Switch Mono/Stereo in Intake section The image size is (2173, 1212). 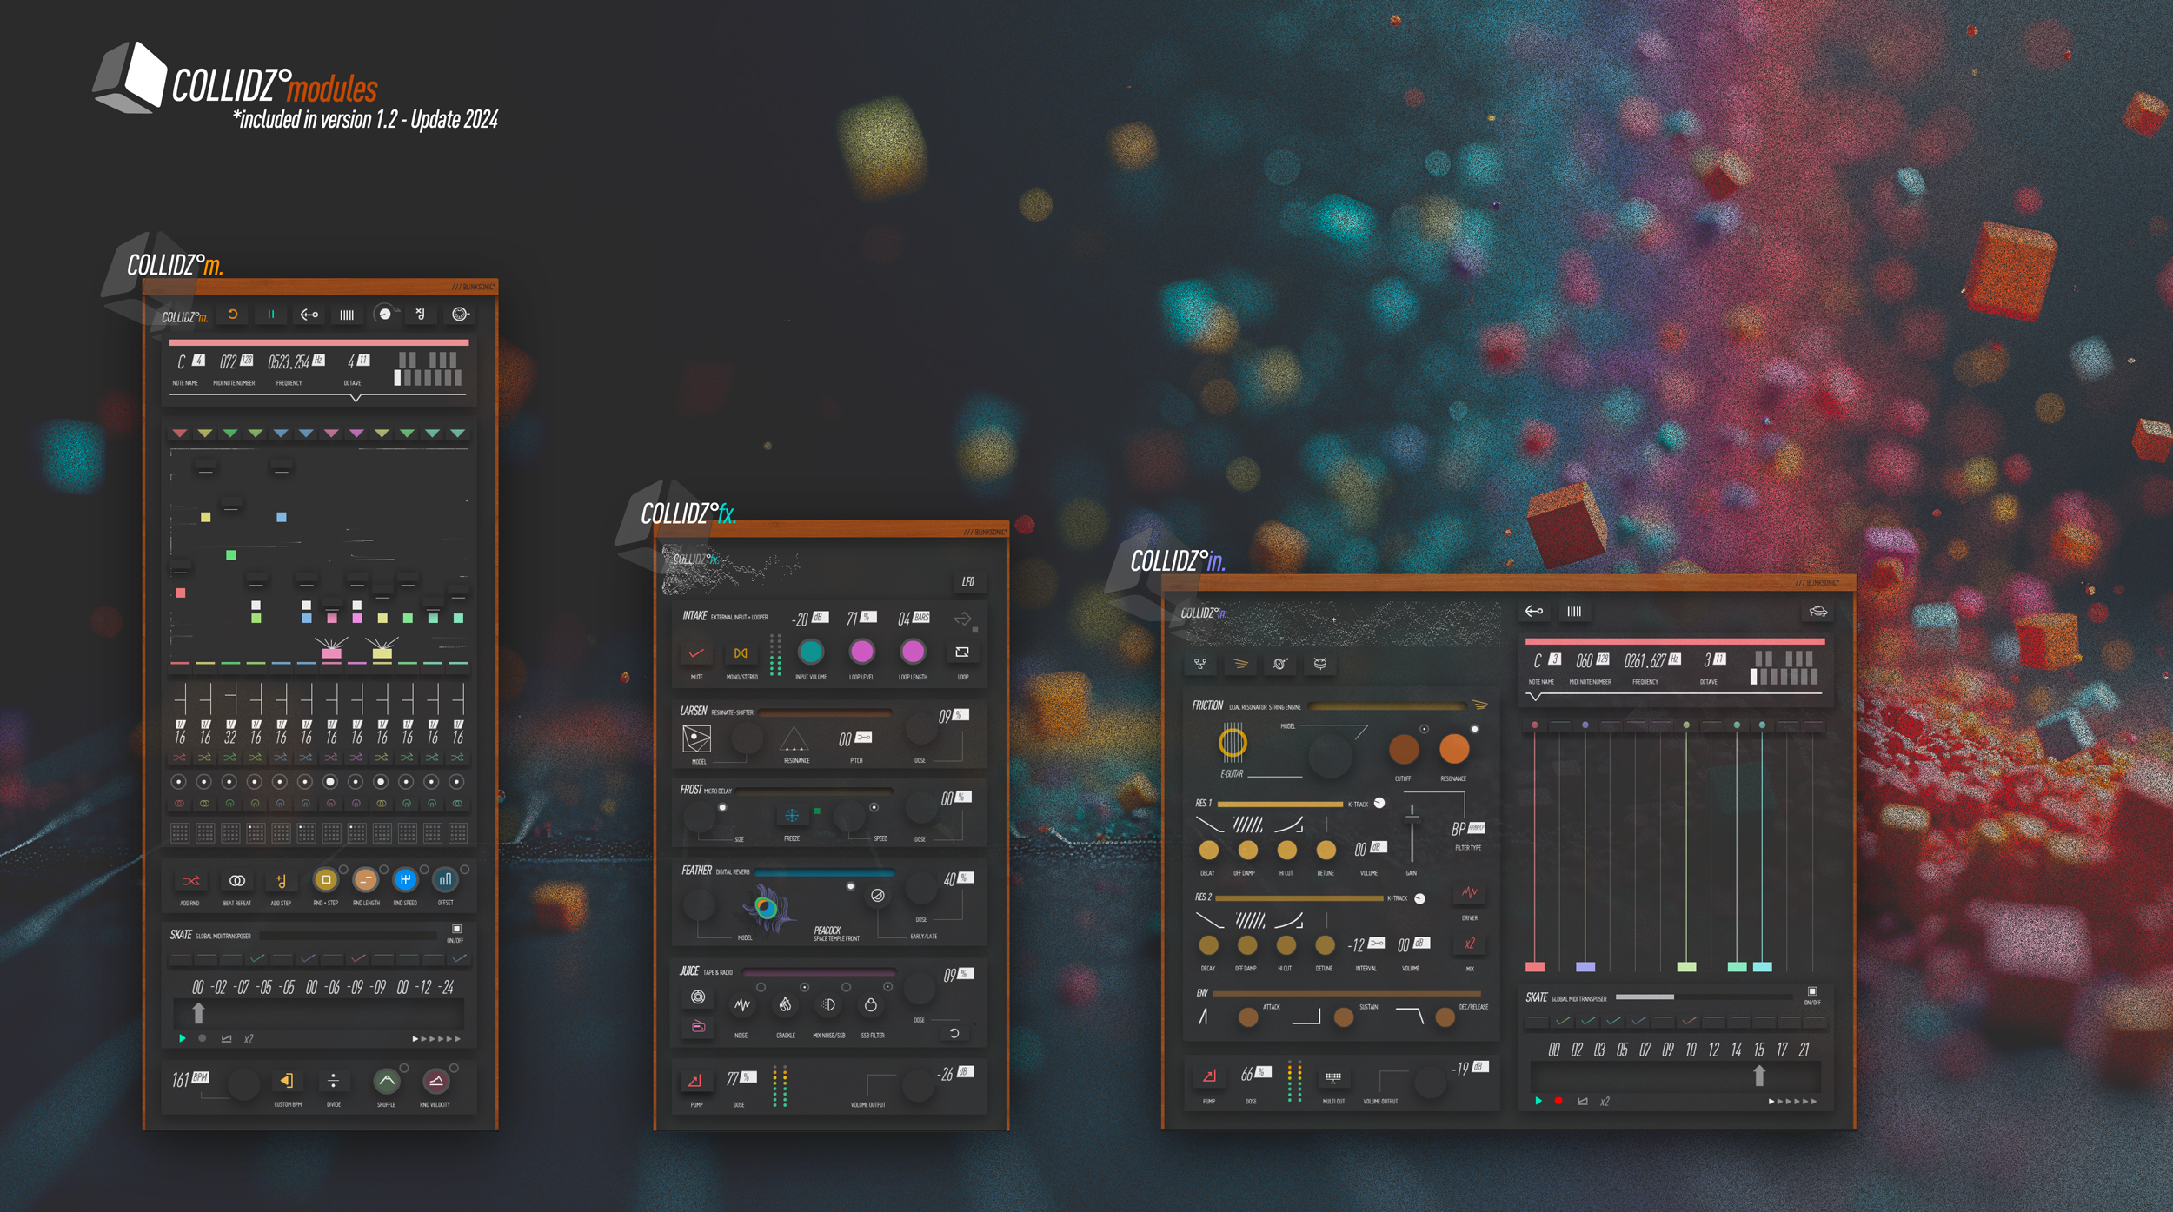click(x=741, y=653)
